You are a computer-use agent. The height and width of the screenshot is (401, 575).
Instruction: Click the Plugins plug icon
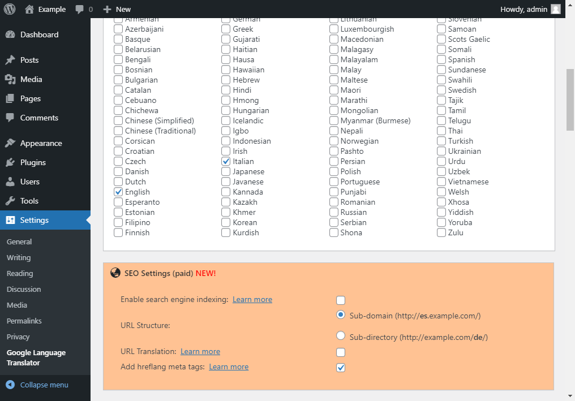point(10,162)
